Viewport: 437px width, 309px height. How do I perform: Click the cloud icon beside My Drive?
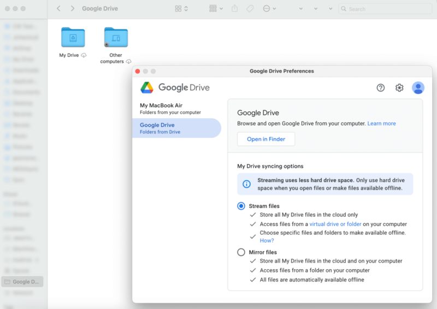84,55
